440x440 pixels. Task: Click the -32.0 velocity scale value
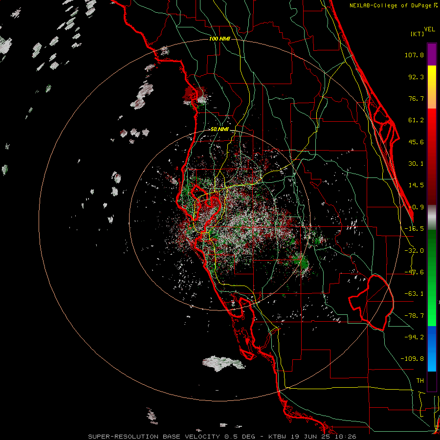(x=414, y=251)
